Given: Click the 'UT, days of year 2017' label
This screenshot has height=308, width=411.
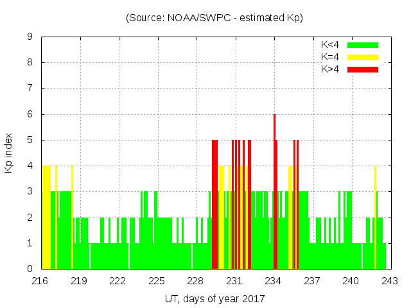Looking at the screenshot, I should click(214, 298).
